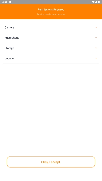Tap the 5:54 clock in status bar
This screenshot has width=102, height=181.
5,2
